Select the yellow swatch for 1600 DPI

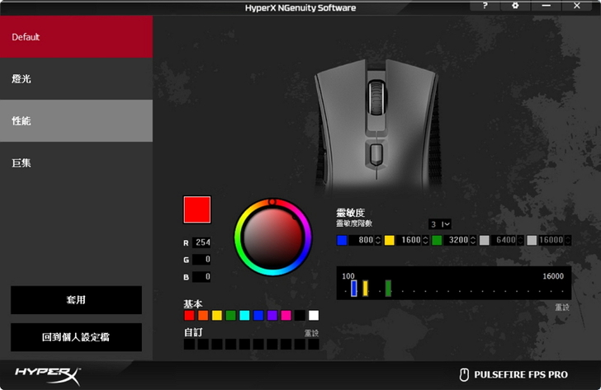[x=390, y=240]
